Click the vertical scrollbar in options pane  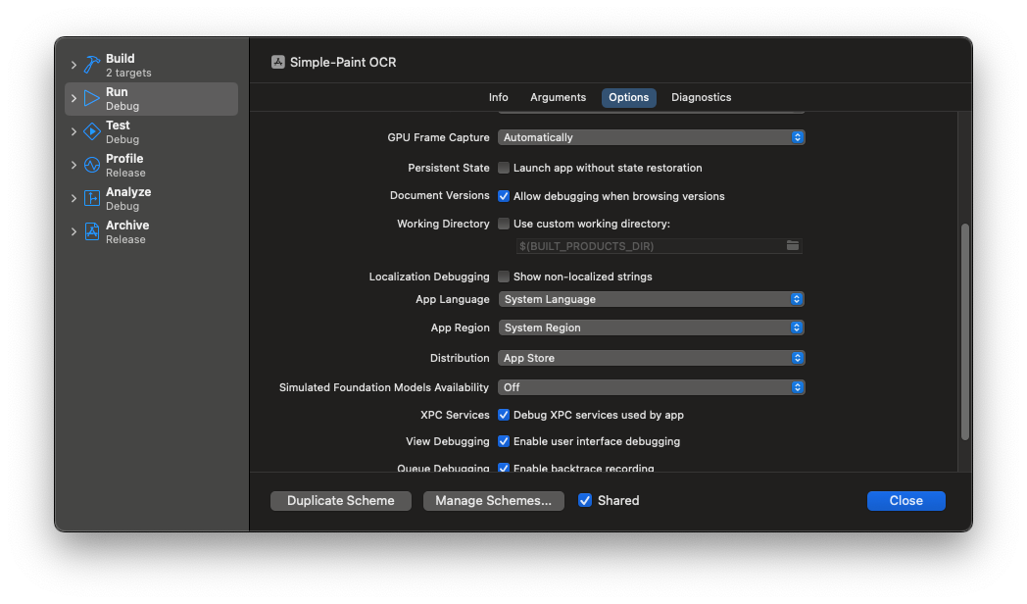[964, 331]
